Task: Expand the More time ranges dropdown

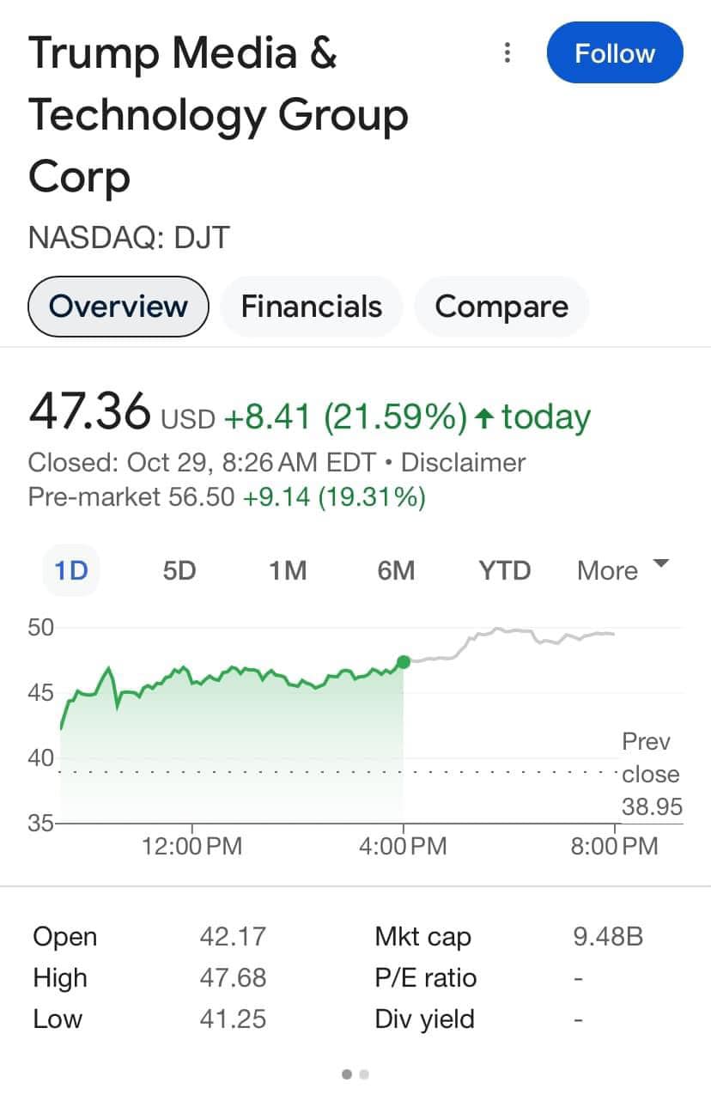Action: coord(608,570)
